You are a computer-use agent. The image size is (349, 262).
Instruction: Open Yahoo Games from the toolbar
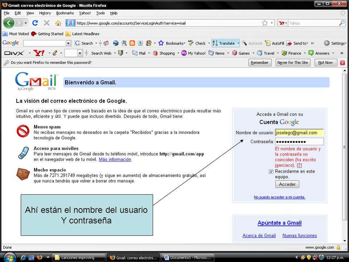[241, 53]
